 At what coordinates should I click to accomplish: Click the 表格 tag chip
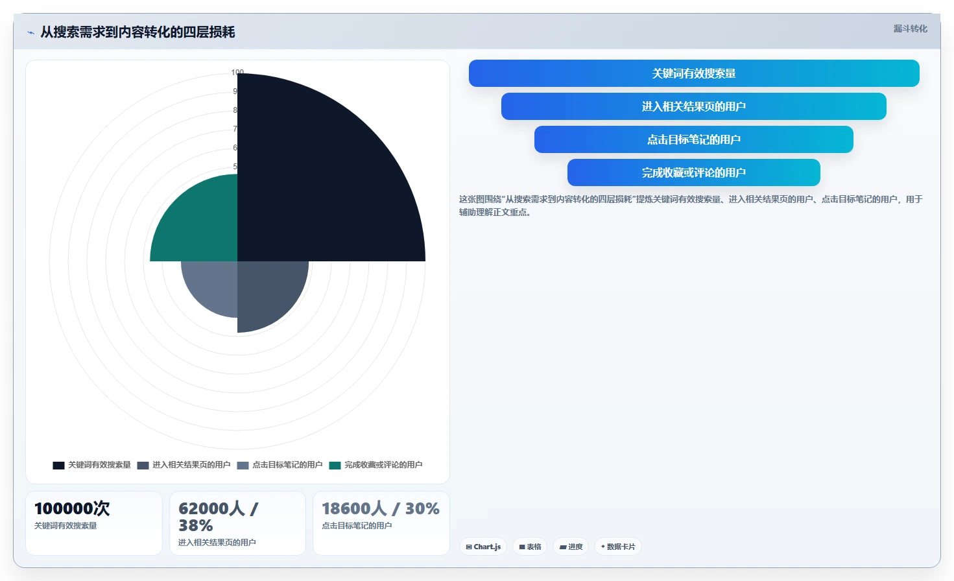click(530, 547)
